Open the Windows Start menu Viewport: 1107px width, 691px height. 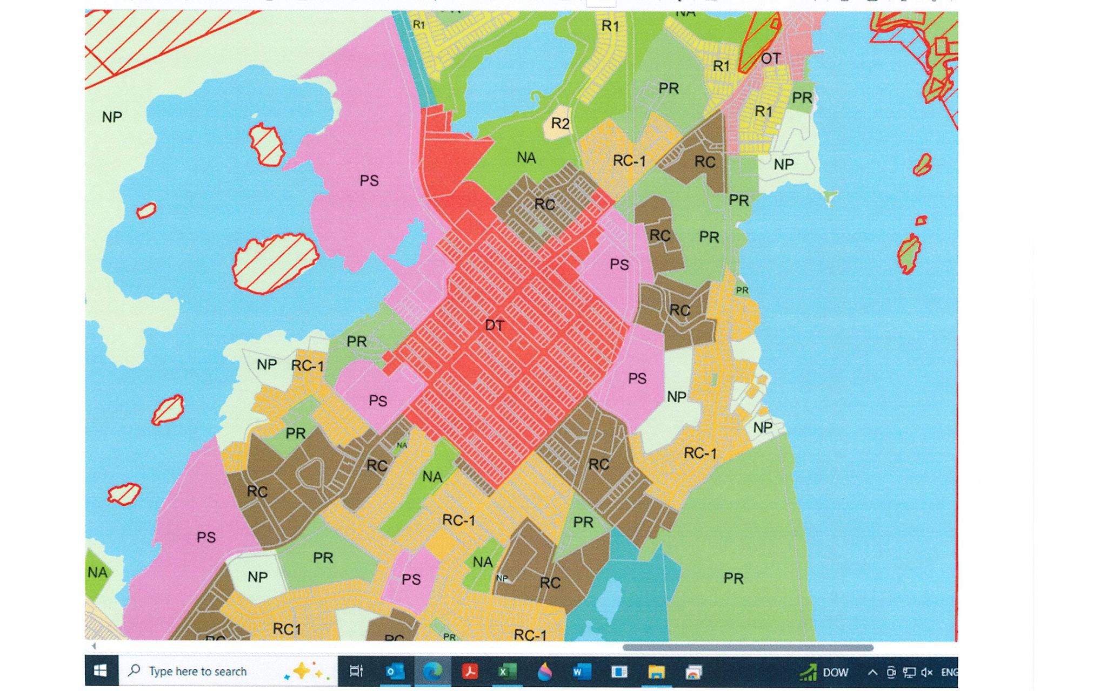[100, 671]
